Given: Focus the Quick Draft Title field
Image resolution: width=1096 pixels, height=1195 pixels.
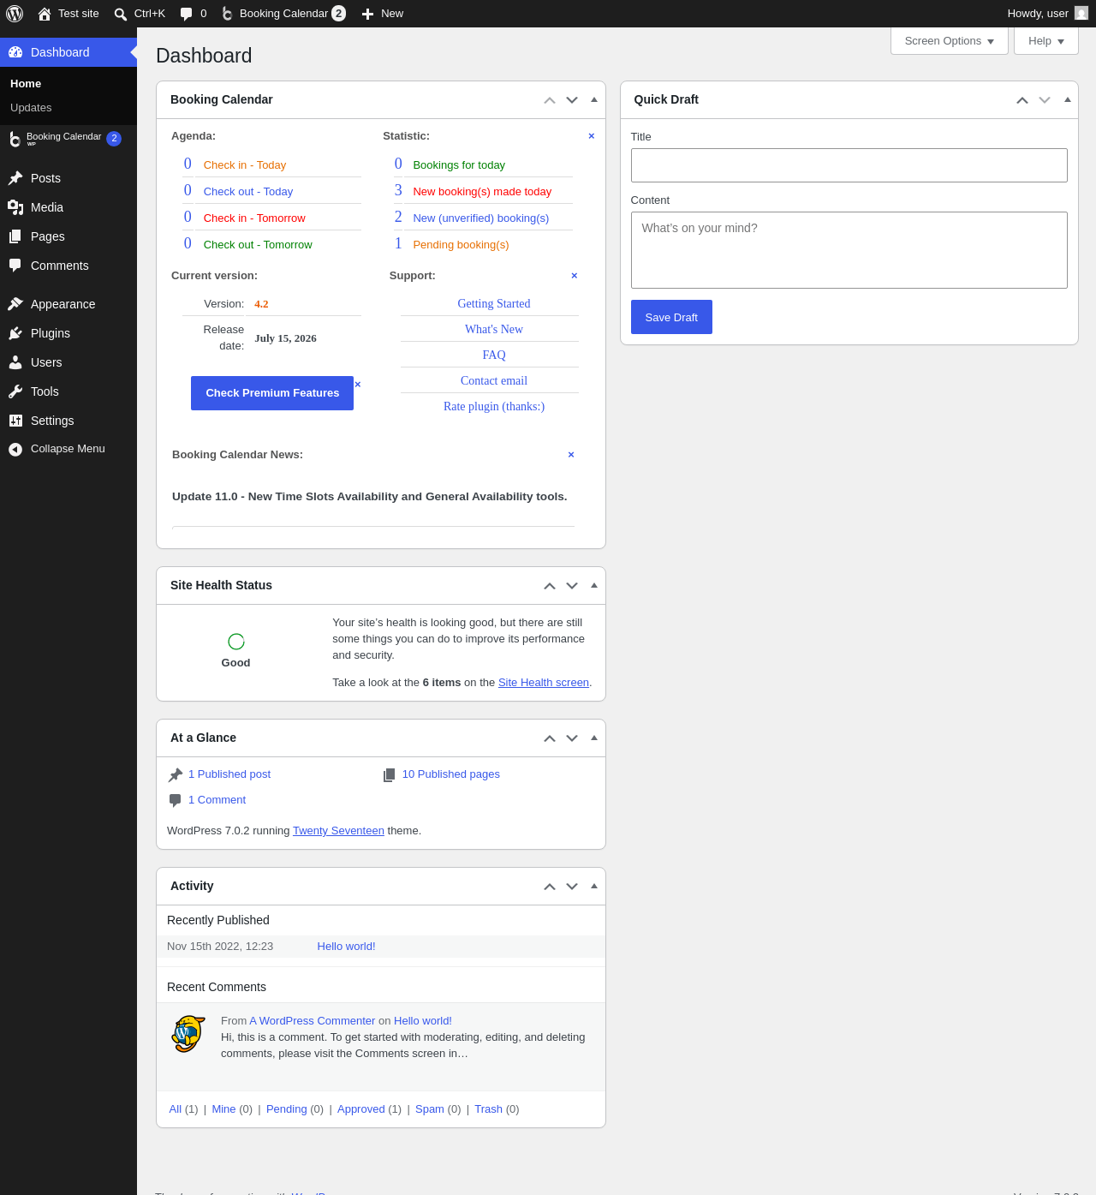Looking at the screenshot, I should [x=849, y=165].
